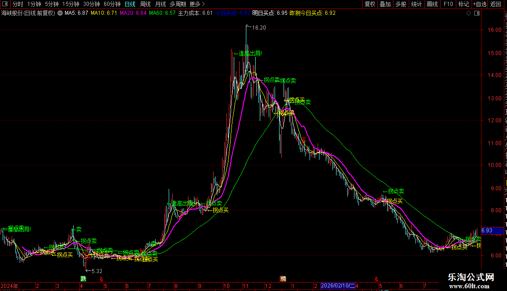Open the indicator settings round arrow
Viewport: 507px width, 291px height.
(60, 13)
